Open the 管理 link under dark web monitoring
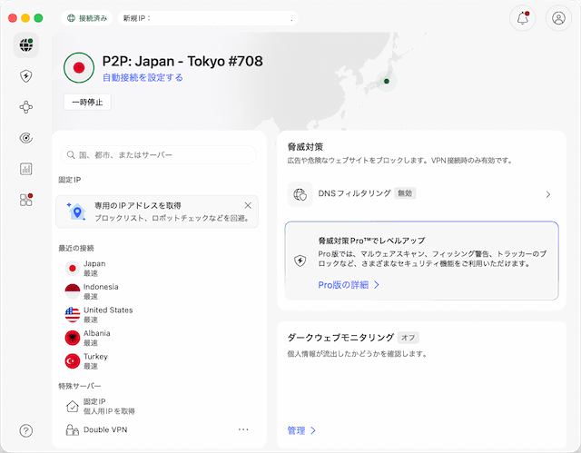This screenshot has width=581, height=453. point(301,430)
